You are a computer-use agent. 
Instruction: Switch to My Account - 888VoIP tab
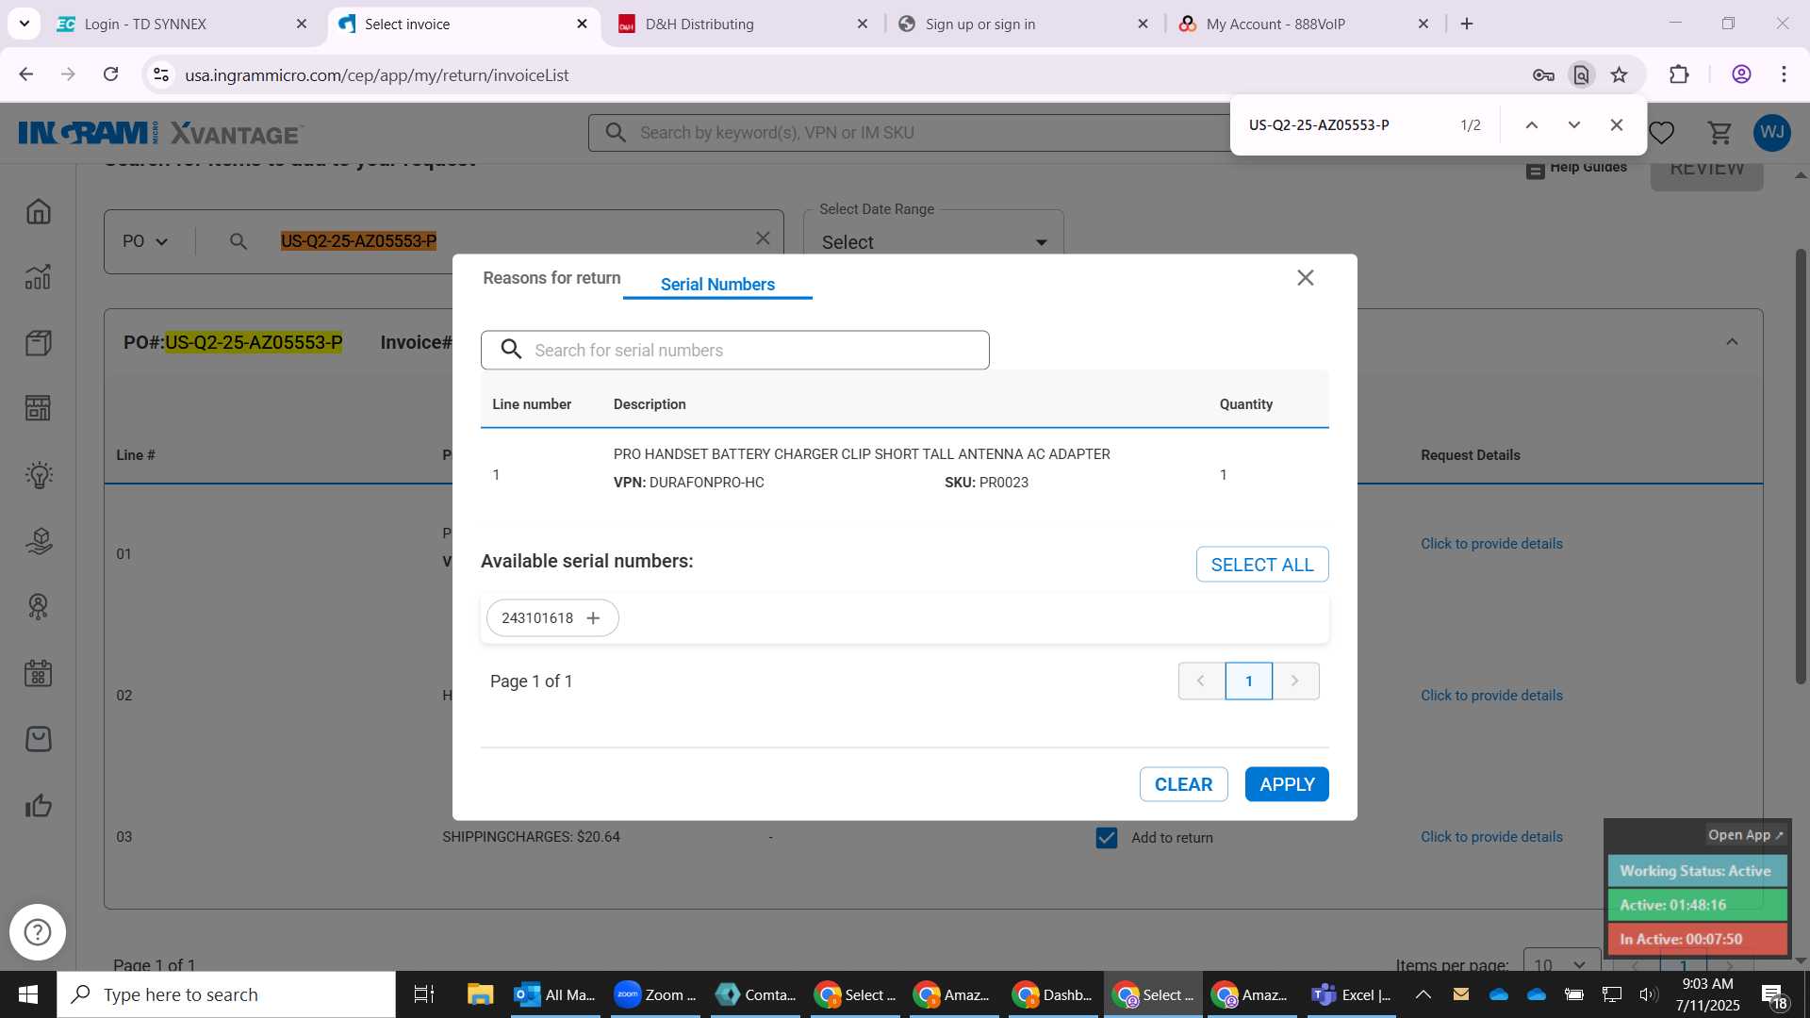[1304, 25]
